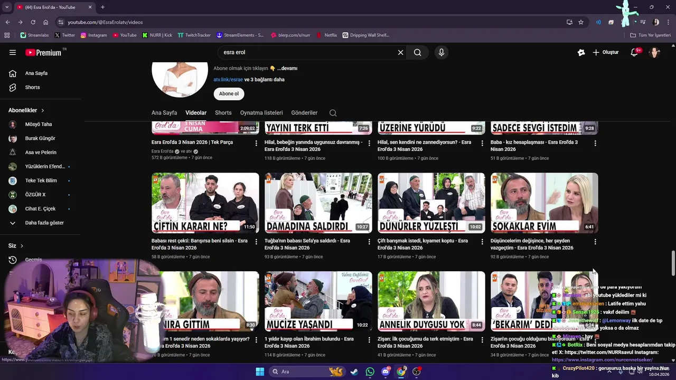Open title 'Zişan: İlk çocuğumu da terk etmiştim'

click(425, 343)
